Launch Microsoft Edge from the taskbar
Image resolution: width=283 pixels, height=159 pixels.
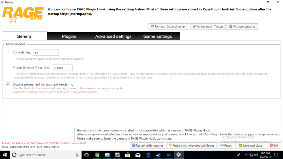[x=148, y=155]
